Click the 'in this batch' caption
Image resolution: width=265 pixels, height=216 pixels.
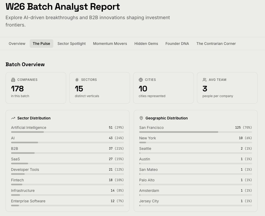20,96
